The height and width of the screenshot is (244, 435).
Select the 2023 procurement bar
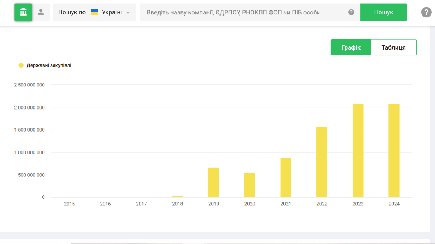tap(358, 150)
